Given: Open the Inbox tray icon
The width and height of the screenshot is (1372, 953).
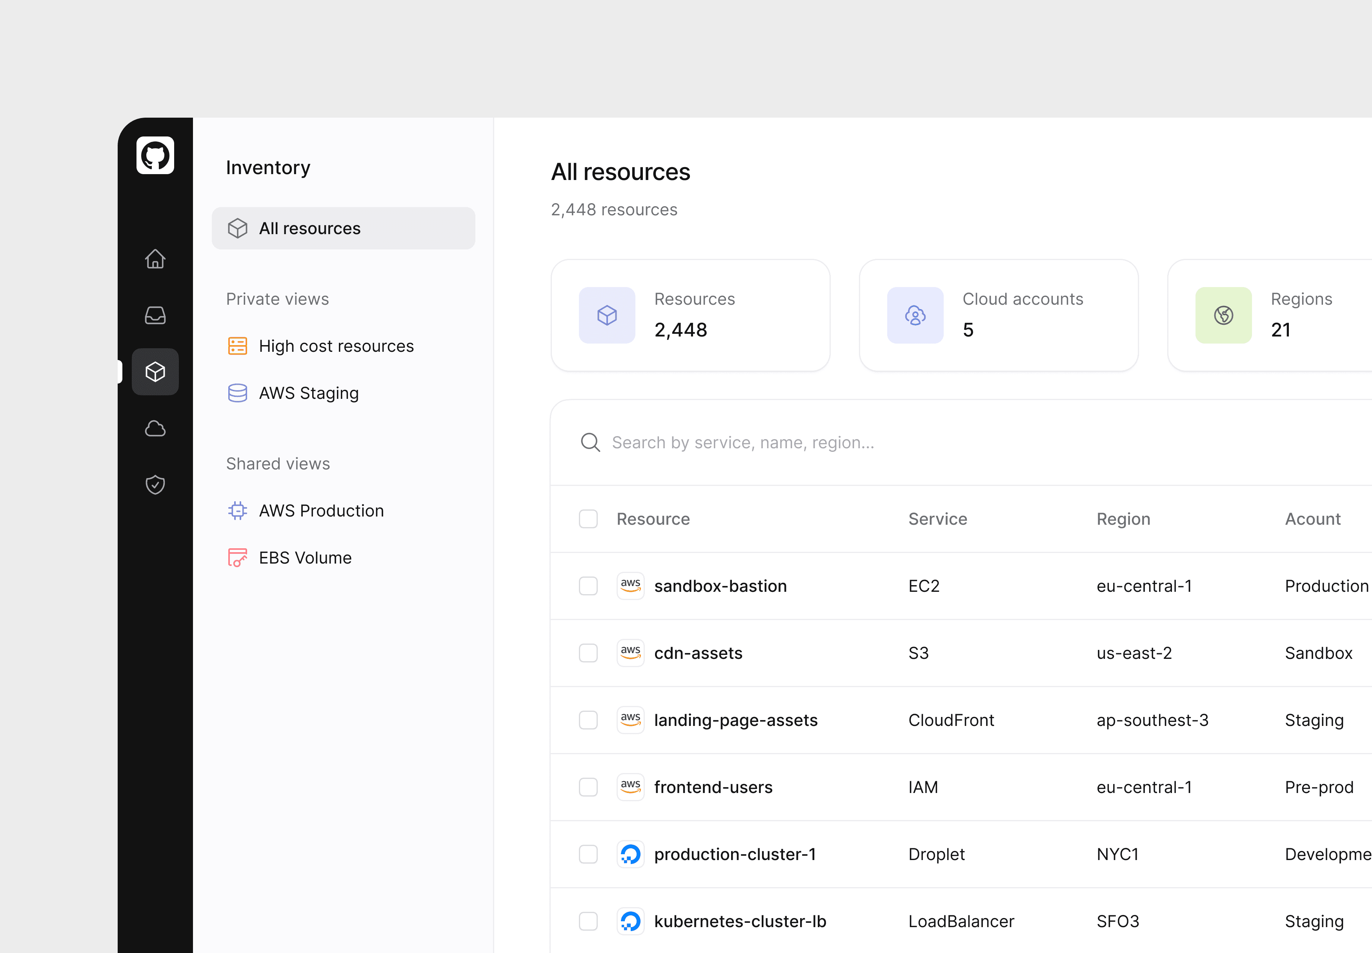Looking at the screenshot, I should pyautogui.click(x=155, y=315).
